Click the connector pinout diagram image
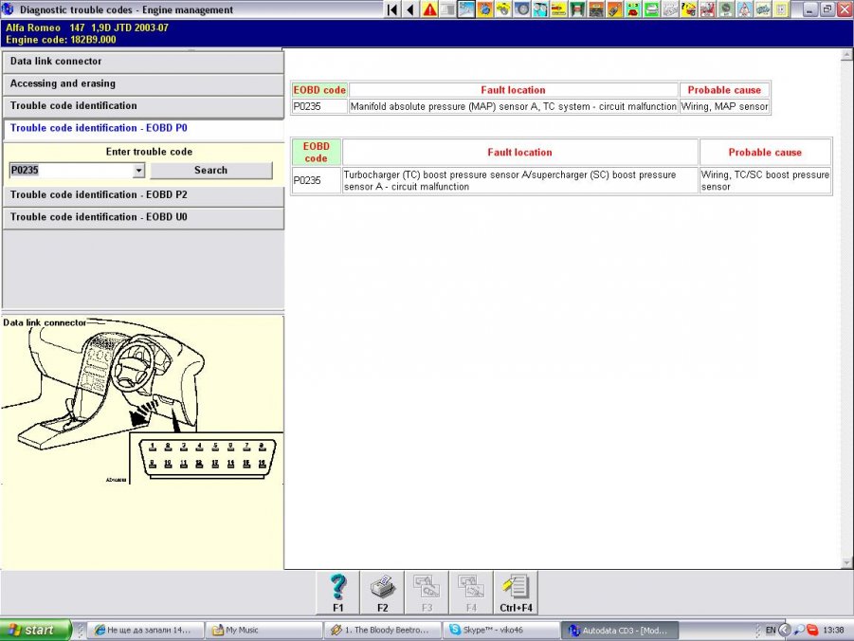Image resolution: width=854 pixels, height=641 pixels. [x=206, y=458]
